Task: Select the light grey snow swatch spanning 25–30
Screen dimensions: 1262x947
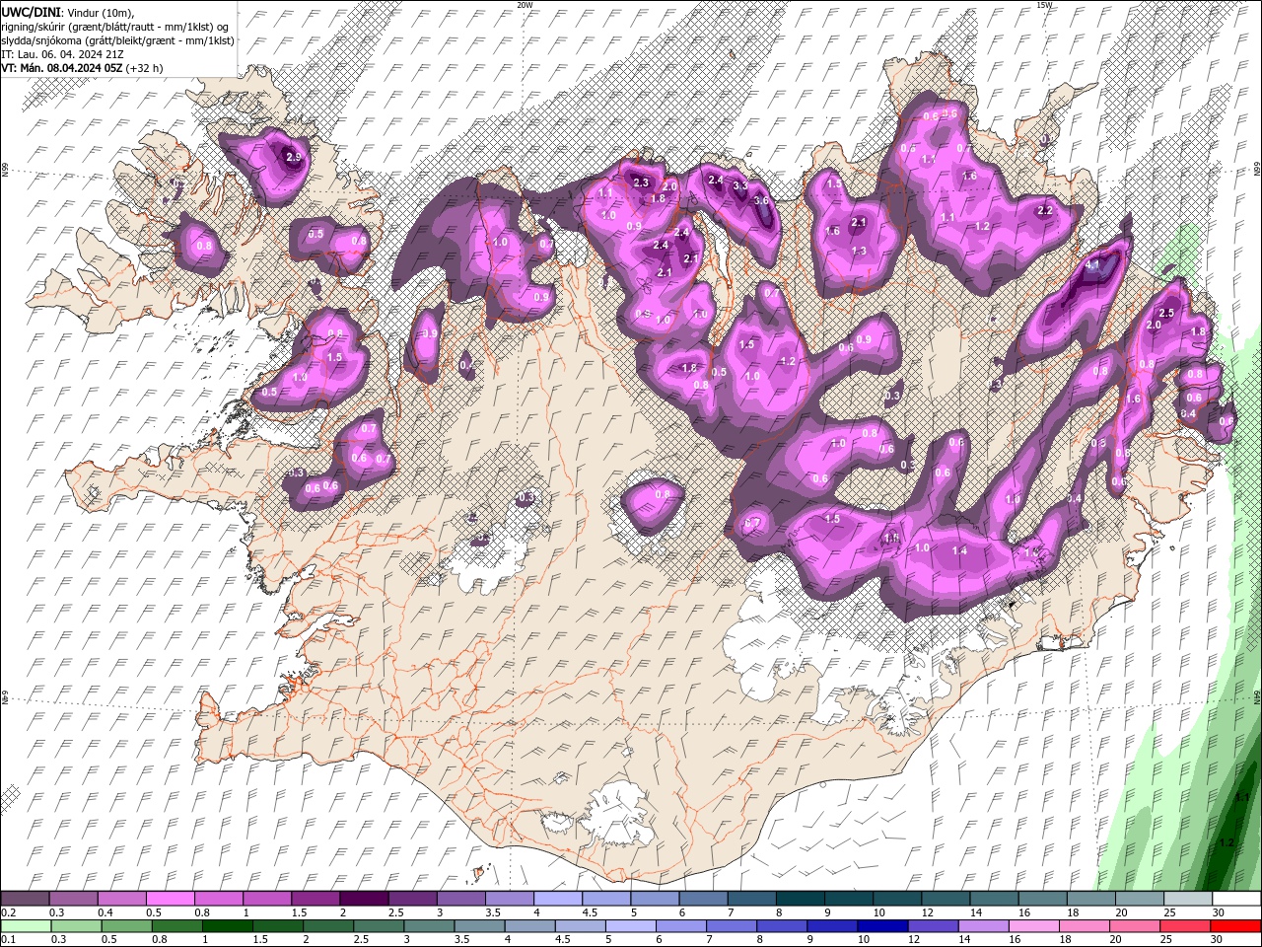Action: [x=1186, y=899]
